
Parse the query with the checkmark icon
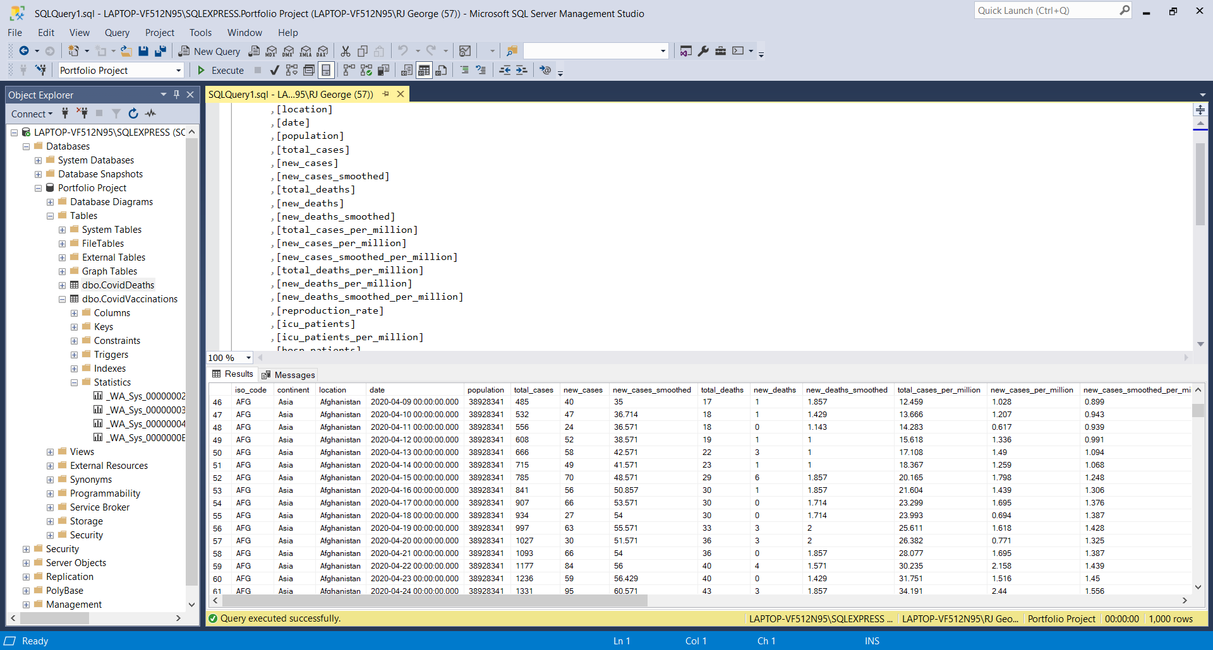coord(274,70)
